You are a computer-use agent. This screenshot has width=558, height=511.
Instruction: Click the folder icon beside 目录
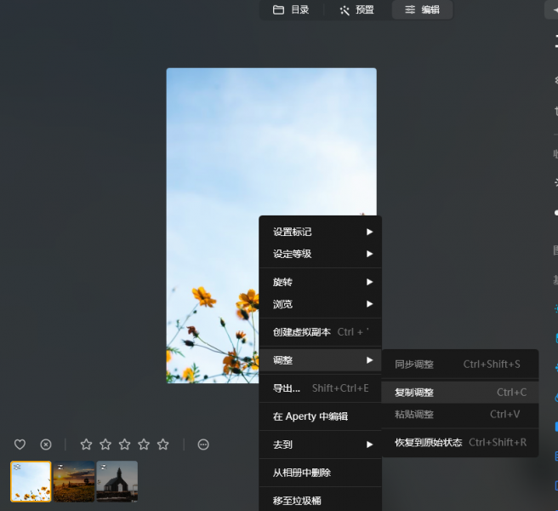coord(278,9)
